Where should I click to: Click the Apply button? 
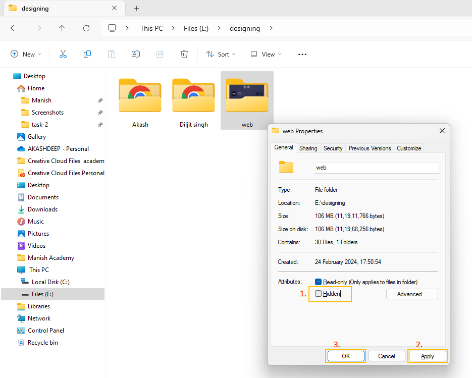[x=427, y=356]
